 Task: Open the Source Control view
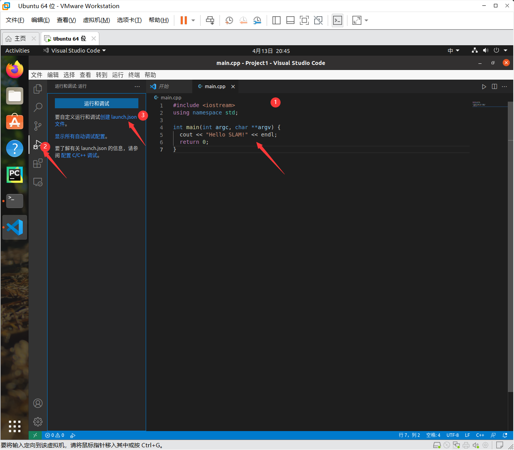coord(38,126)
